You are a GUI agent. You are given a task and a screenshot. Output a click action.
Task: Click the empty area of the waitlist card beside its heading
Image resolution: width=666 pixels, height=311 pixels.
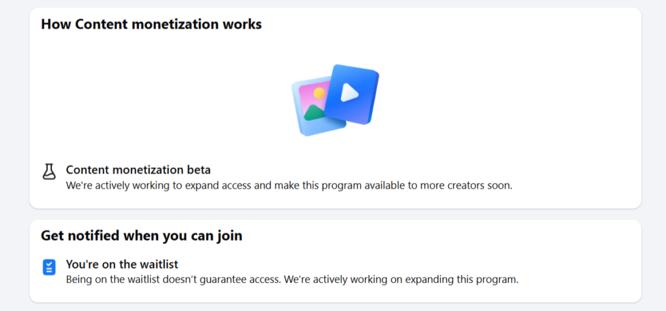tap(438, 235)
